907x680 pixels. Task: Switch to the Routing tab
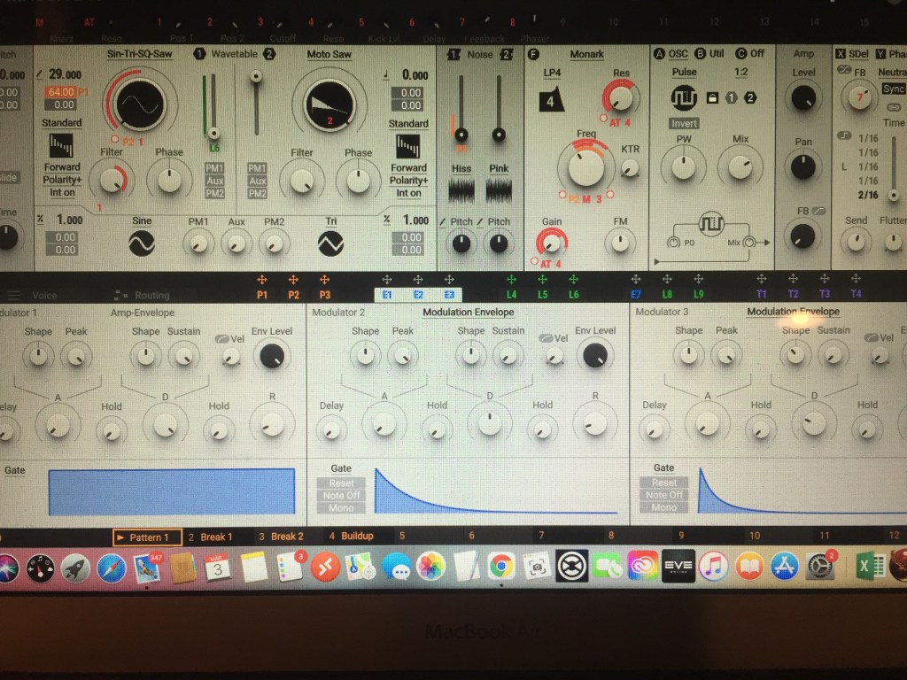[x=151, y=296]
